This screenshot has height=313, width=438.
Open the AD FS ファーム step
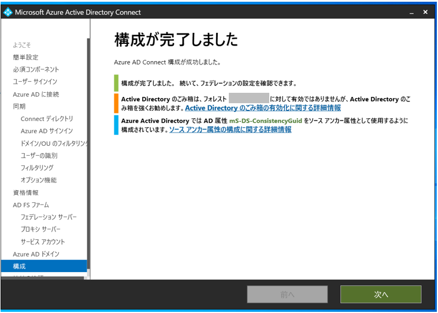31,205
